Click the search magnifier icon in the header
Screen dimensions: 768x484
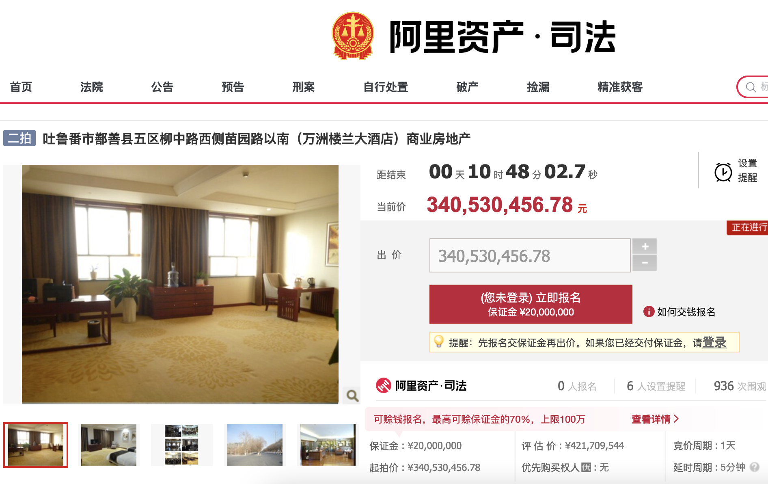tap(751, 87)
